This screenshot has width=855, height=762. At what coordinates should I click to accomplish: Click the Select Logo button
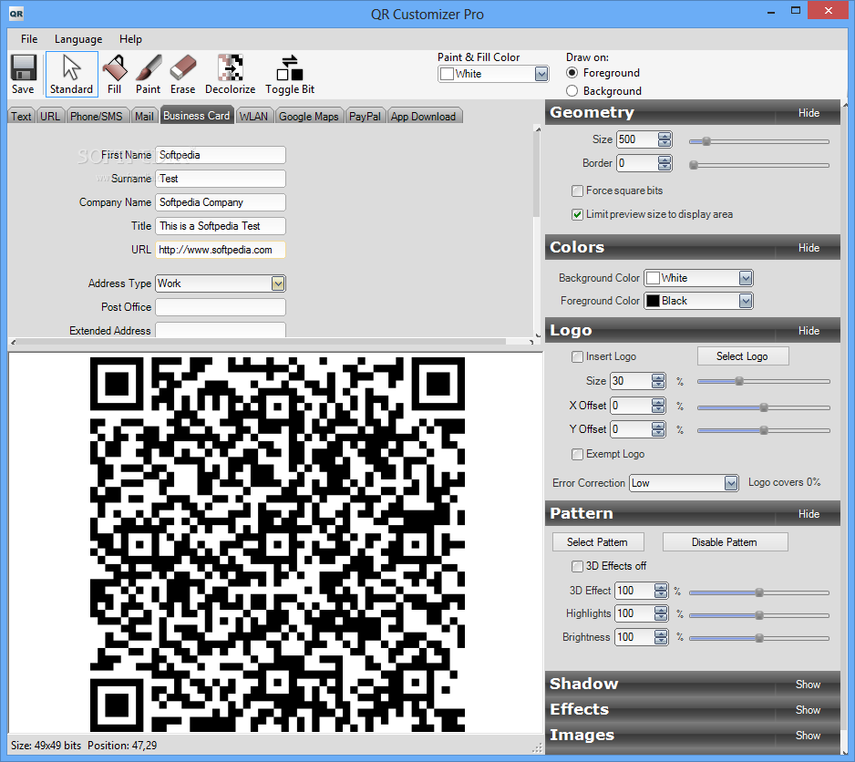742,356
